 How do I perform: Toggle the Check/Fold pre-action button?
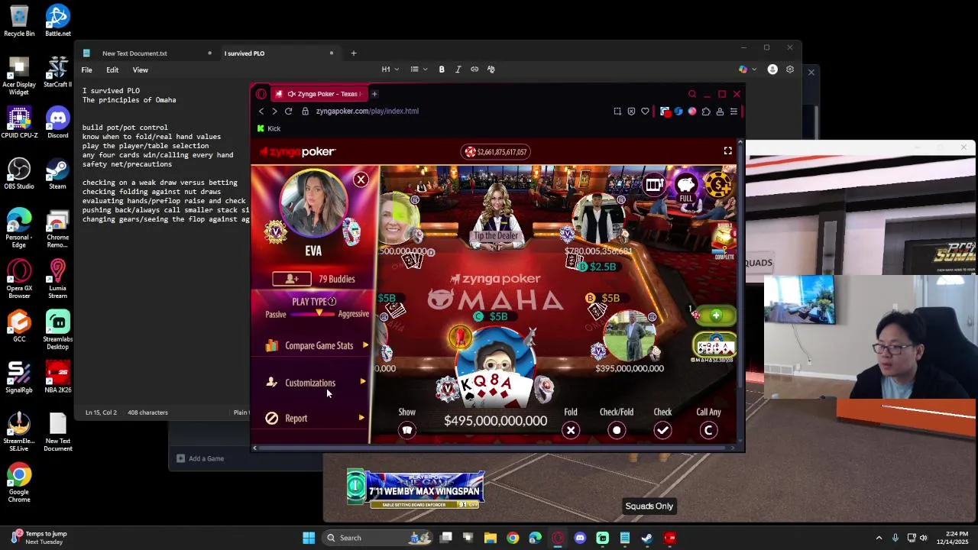617,431
